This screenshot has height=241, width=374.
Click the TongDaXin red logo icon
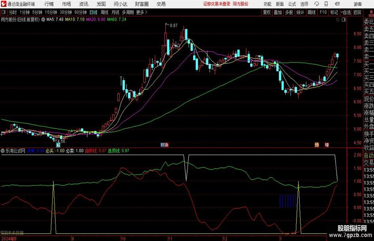coord(4,4)
